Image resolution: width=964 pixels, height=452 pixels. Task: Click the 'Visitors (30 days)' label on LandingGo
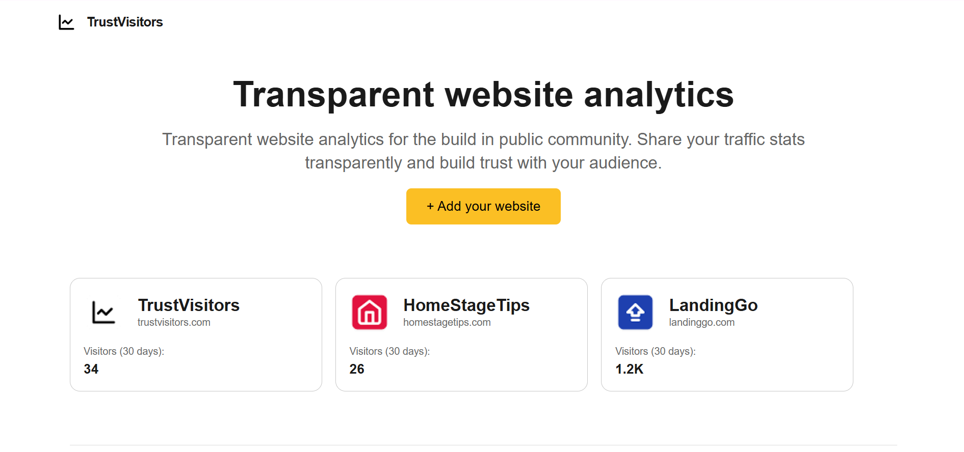(x=656, y=351)
